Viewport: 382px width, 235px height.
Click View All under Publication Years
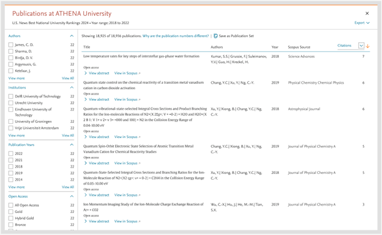[x=68, y=187]
